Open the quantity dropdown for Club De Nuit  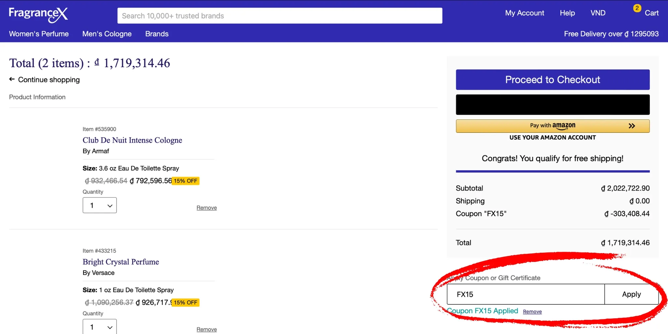click(99, 205)
